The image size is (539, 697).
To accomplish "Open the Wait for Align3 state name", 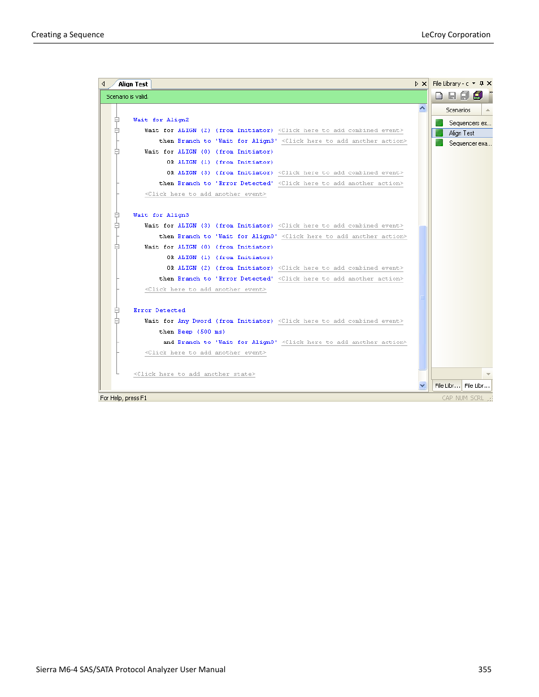I will [x=161, y=215].
